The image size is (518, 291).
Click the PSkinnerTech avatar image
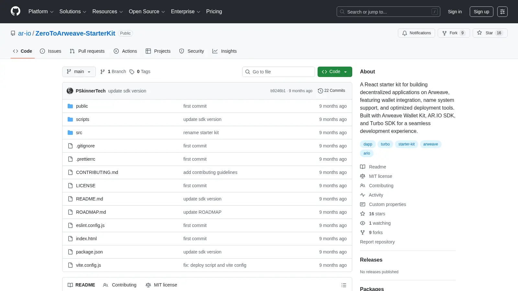(70, 91)
